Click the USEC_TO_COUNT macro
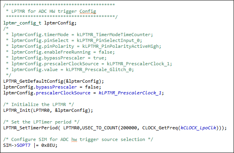Image resolution: width=234 pixels, height=153 pixels. tap(100, 128)
